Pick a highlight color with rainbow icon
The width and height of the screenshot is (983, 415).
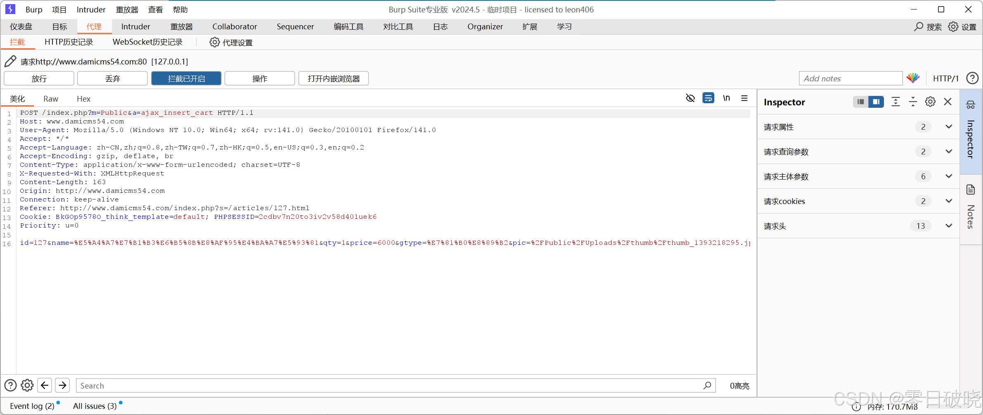[x=913, y=78]
